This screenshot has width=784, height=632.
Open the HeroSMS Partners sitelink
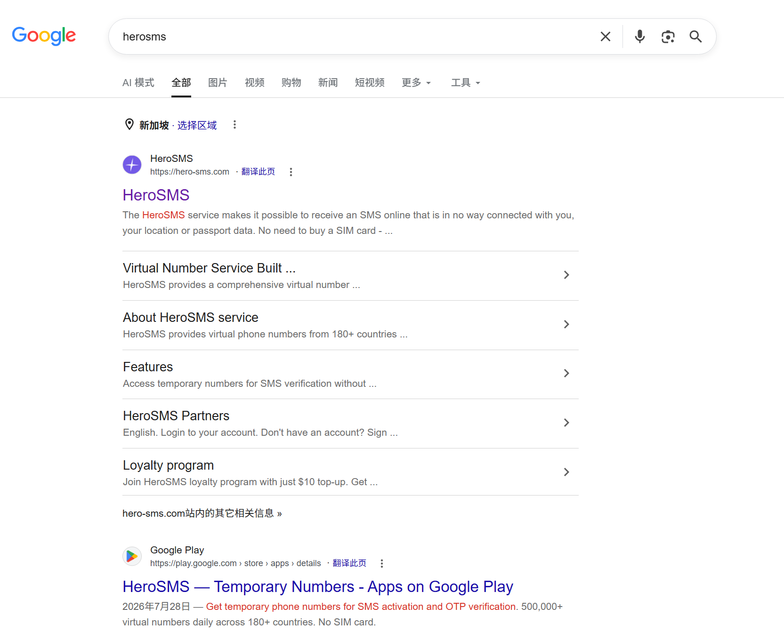point(176,416)
